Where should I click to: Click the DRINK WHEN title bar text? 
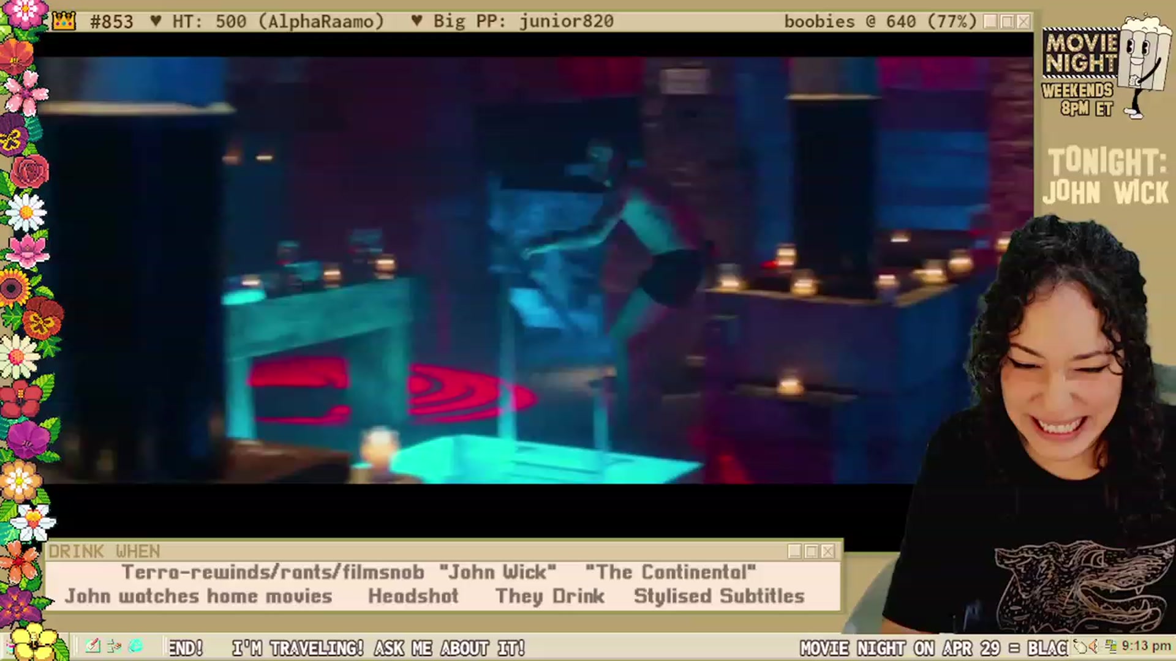click(x=104, y=551)
